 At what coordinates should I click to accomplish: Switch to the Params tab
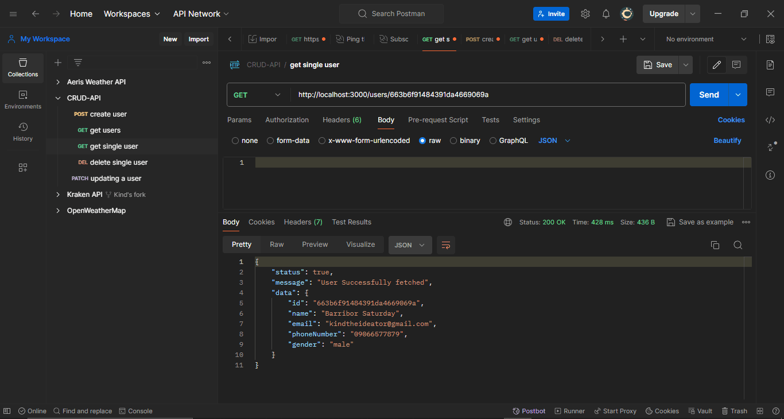239,120
